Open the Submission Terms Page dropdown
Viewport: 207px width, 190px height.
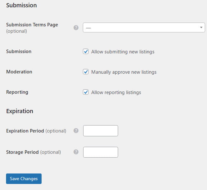(144, 28)
